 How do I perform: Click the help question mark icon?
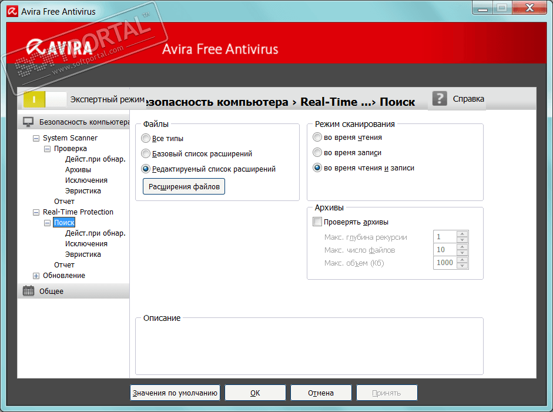point(440,98)
